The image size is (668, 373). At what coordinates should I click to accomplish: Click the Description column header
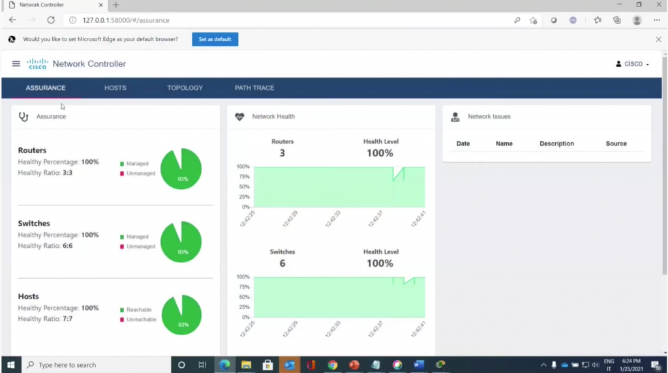[x=556, y=143]
